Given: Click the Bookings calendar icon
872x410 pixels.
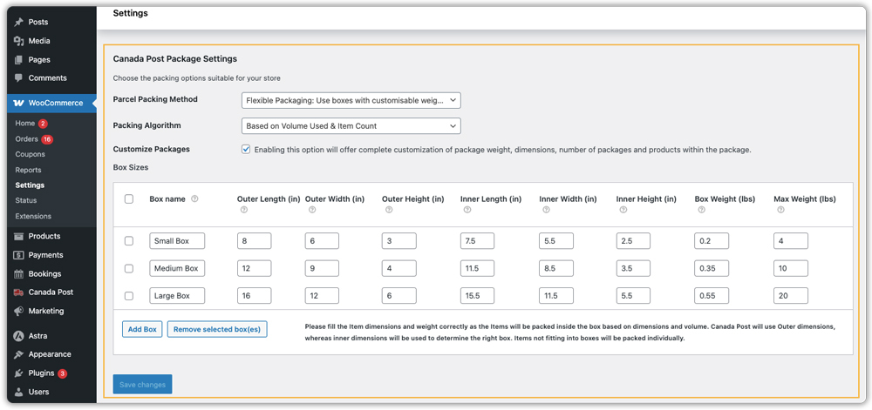Looking at the screenshot, I should (19, 274).
